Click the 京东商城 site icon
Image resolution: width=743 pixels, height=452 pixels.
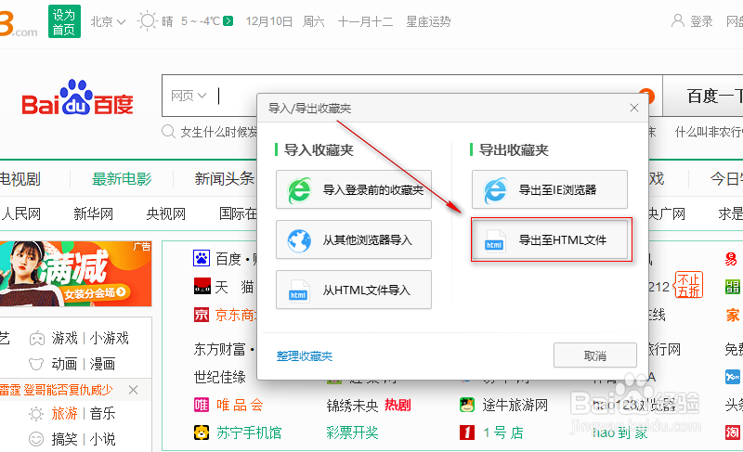[x=202, y=315]
